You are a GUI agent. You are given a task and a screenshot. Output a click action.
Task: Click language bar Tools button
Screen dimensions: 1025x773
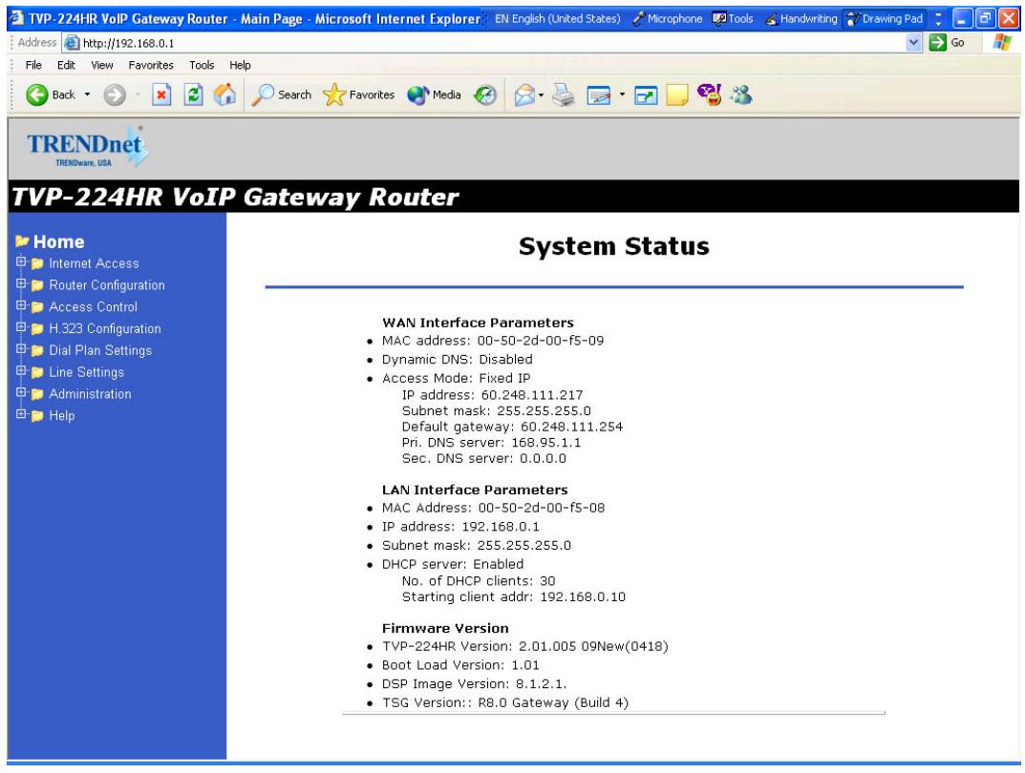coord(733,19)
